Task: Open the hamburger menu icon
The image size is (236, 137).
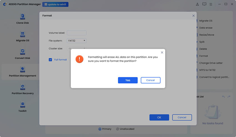Action: [x=211, y=4]
